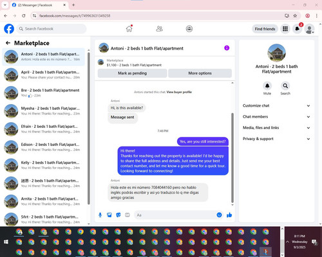Click the conversation list scrollbar
The image size is (322, 257).
pos(89,128)
